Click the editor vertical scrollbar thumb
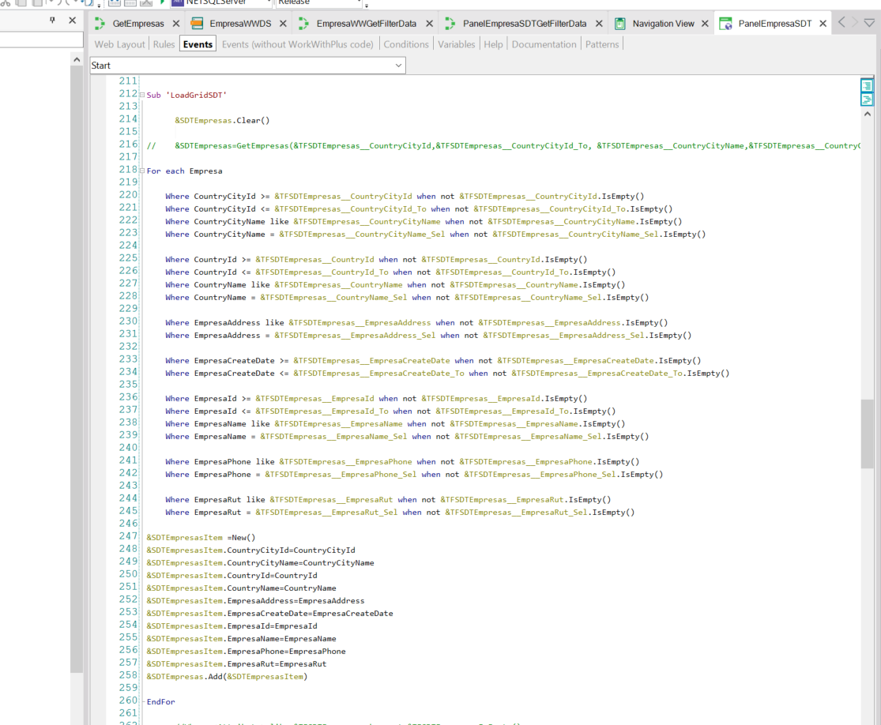This screenshot has width=881, height=725. click(868, 434)
